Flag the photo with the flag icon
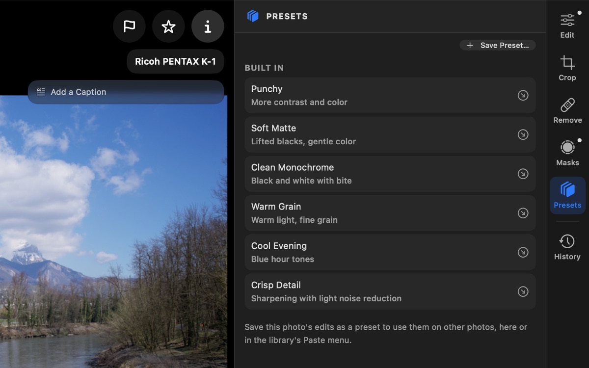 [x=129, y=26]
